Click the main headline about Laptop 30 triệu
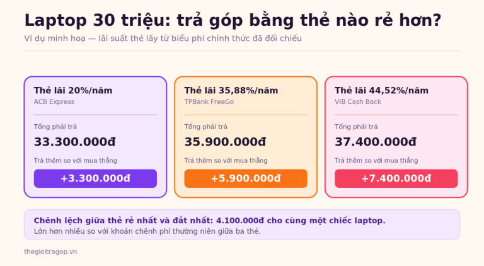This screenshot has width=484, height=266. coord(233,20)
